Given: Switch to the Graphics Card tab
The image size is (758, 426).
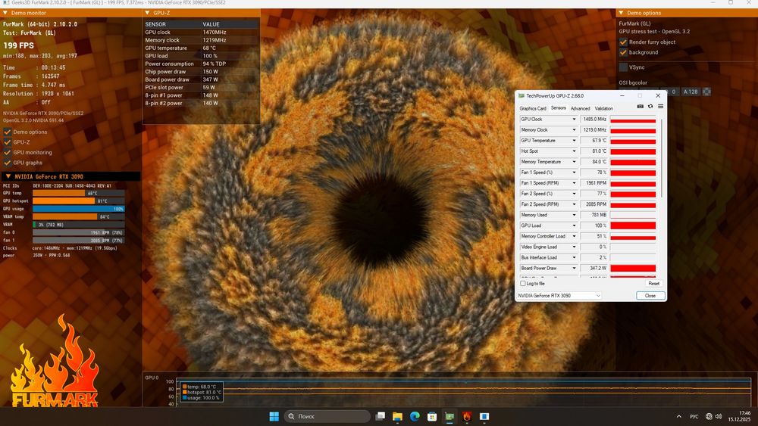Looking at the screenshot, I should [533, 108].
